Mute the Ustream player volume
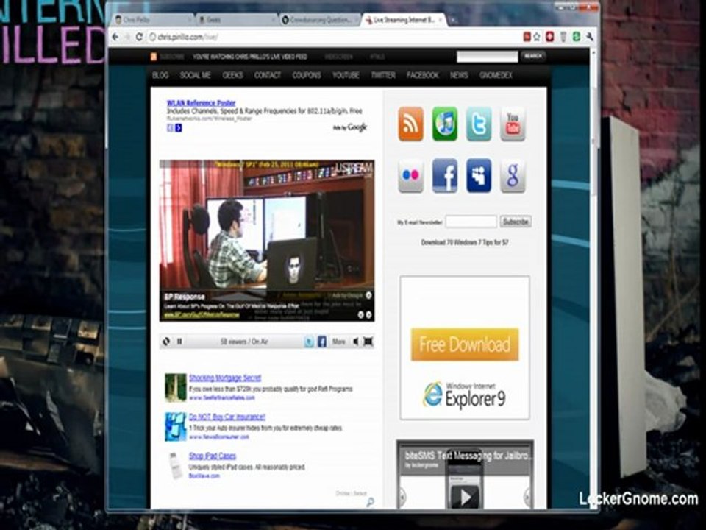This screenshot has width=706, height=530. pos(356,342)
